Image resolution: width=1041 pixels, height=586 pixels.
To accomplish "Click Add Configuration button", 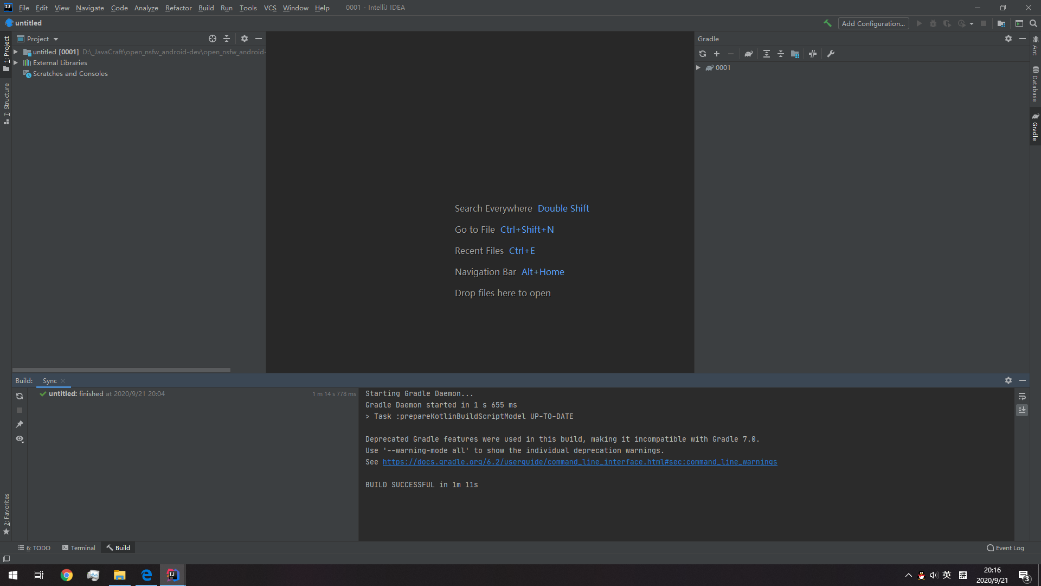I will (873, 23).
